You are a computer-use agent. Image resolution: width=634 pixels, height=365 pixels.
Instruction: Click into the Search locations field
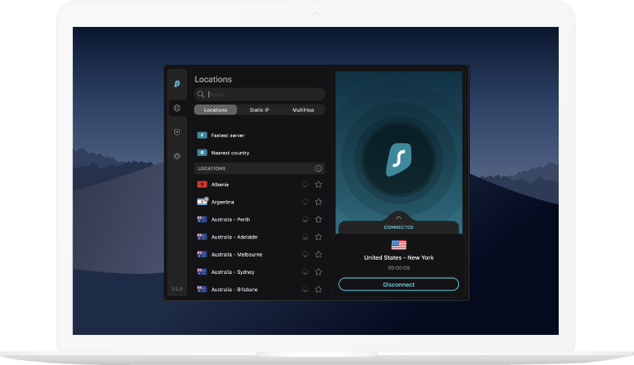point(260,94)
